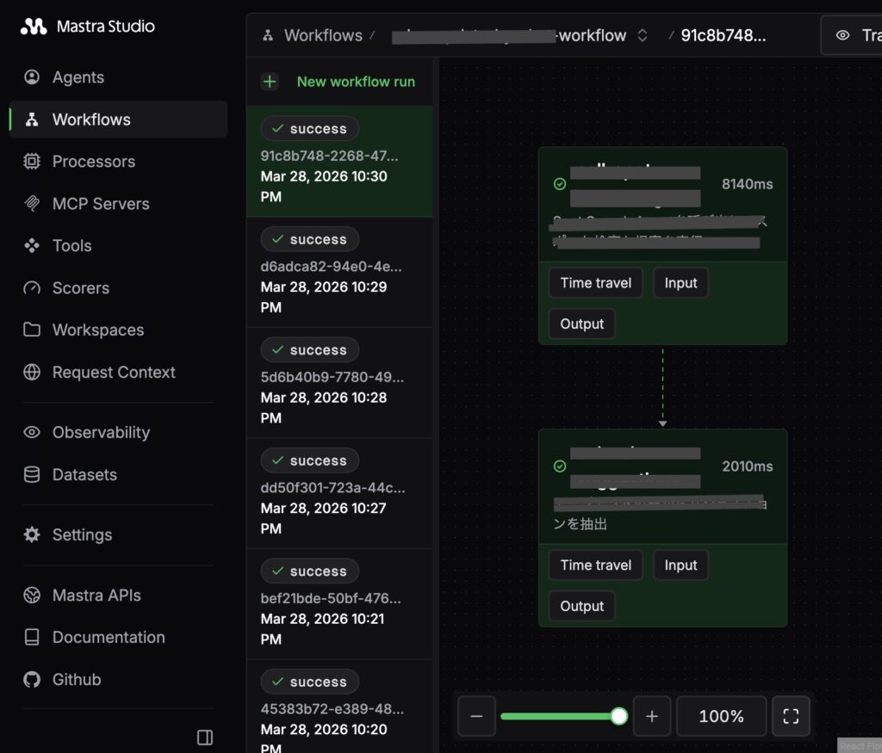
Task: Open the Agents section in sidebar
Action: [x=78, y=77]
